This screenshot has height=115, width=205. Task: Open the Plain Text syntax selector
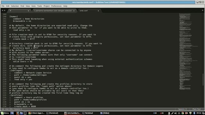tap(196, 109)
